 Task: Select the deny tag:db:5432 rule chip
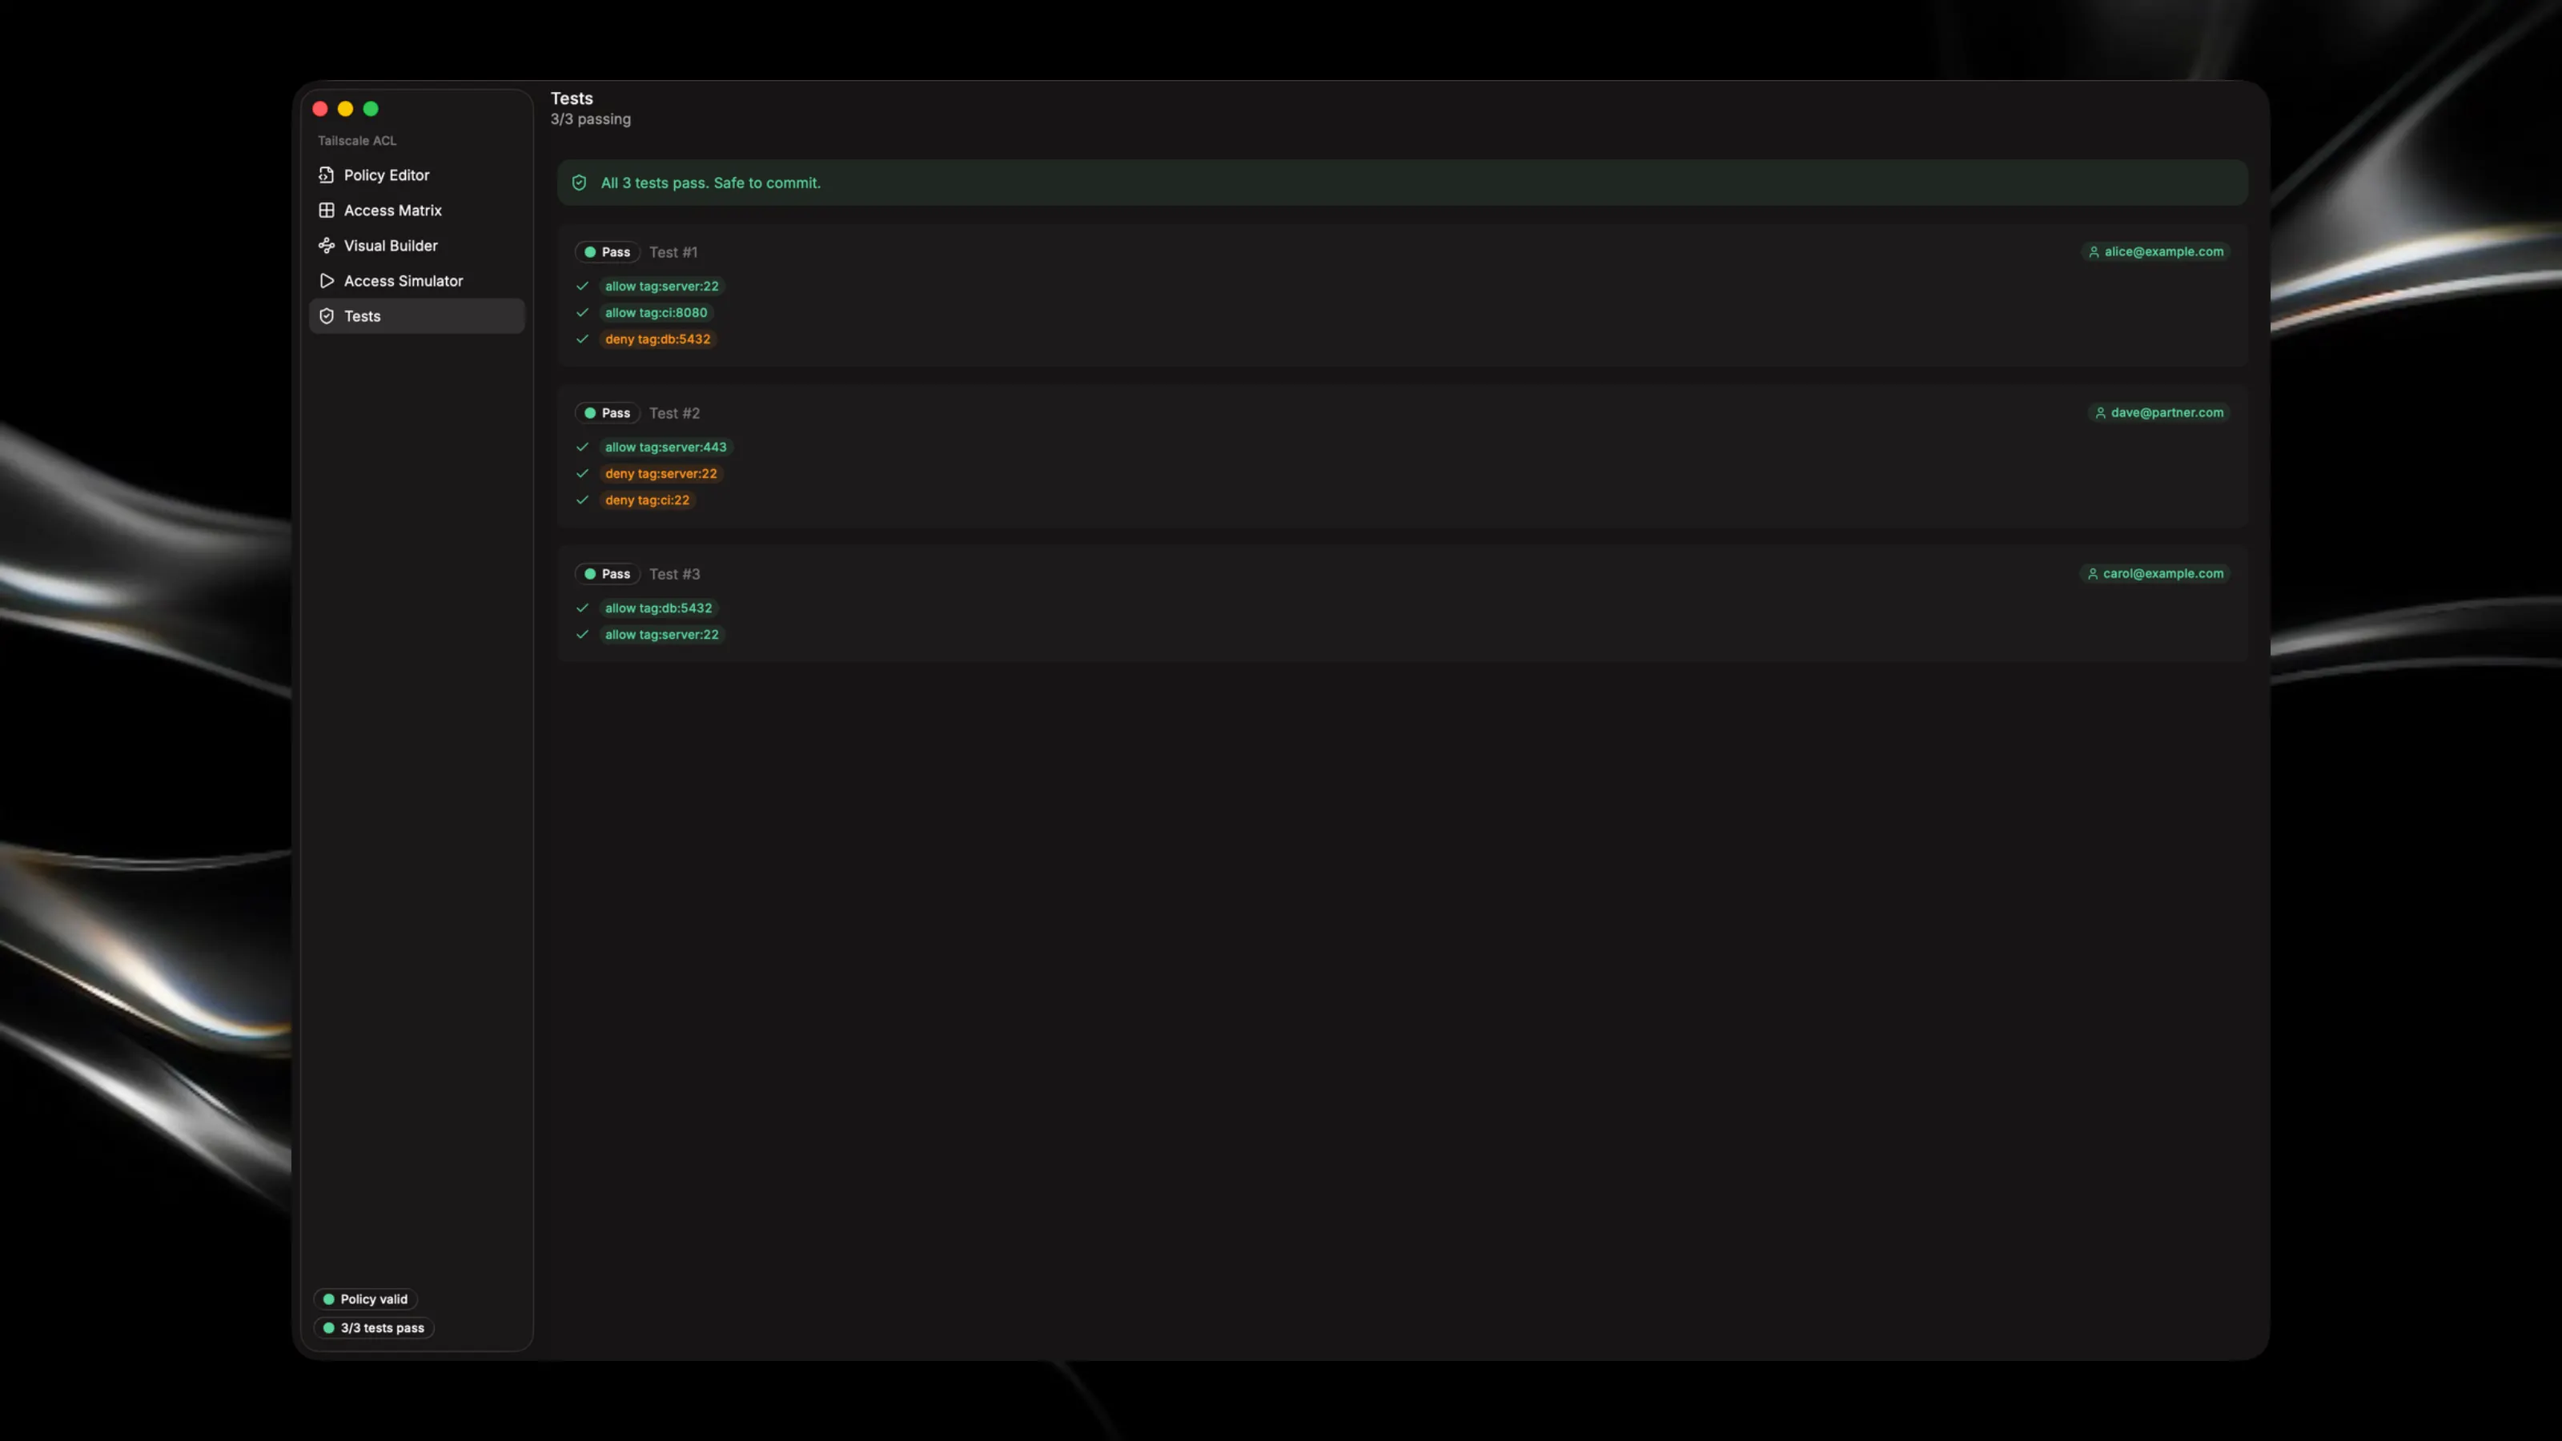(x=658, y=339)
